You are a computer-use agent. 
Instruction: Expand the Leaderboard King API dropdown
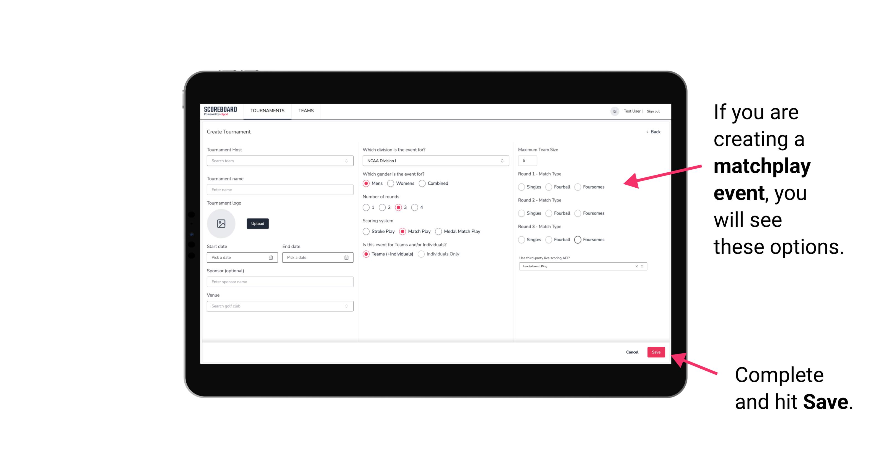pos(641,266)
